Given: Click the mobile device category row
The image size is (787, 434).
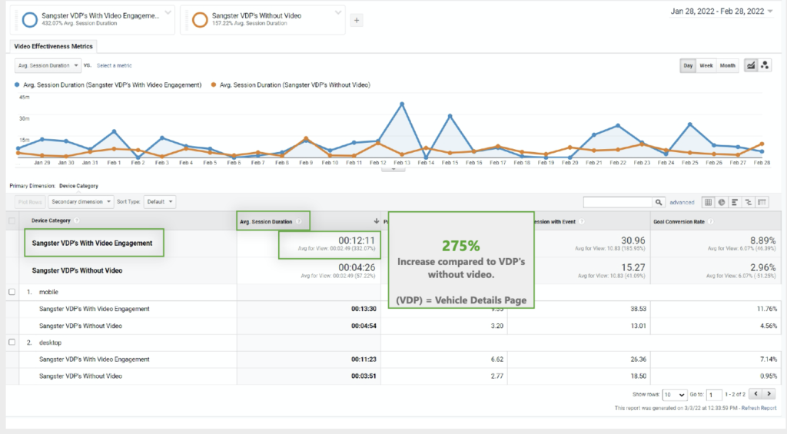Looking at the screenshot, I should tap(48, 292).
